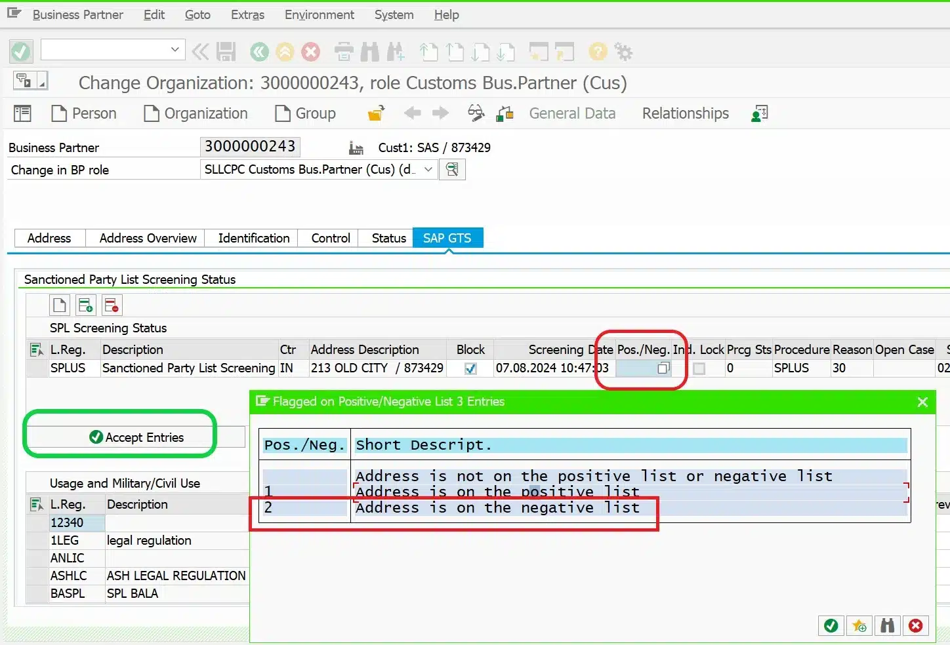Click the Create New Session icon
The image size is (950, 645).
point(539,52)
